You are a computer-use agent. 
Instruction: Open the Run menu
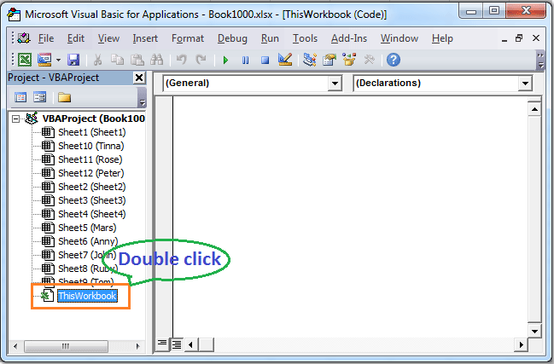(x=270, y=38)
